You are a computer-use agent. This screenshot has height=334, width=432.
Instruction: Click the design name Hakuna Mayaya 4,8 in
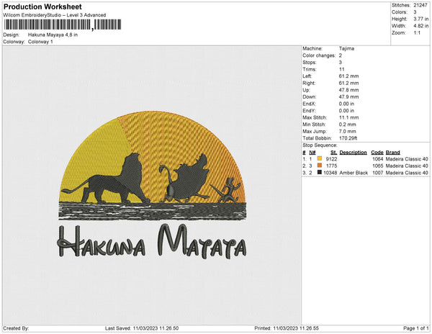pos(53,35)
